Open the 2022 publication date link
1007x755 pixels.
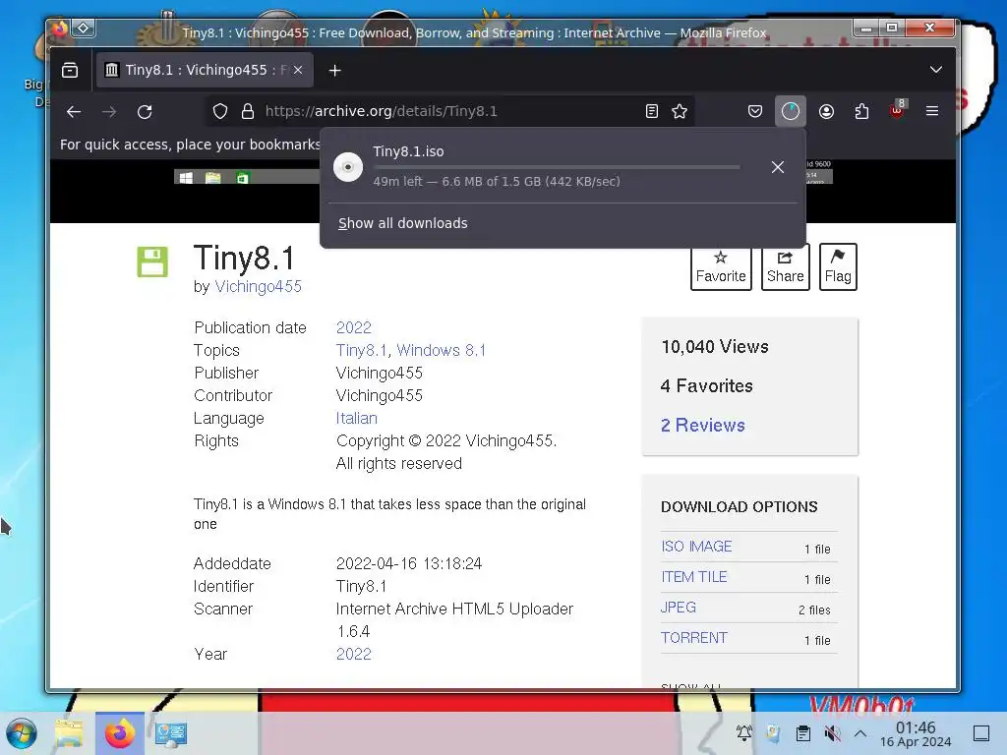coord(354,327)
